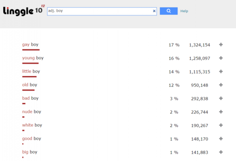The image size is (236, 161).
Task: Open the 'big boy' result entry
Action: click(29, 152)
